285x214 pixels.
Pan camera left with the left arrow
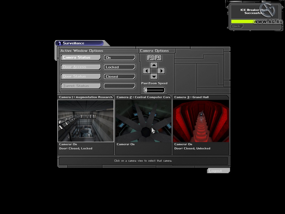point(147,71)
